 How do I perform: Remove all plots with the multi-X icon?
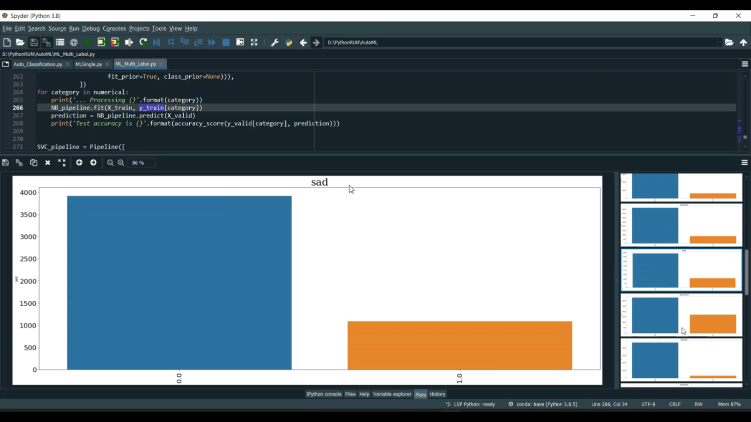coord(62,162)
